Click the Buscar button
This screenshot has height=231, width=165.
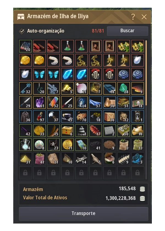(127, 31)
